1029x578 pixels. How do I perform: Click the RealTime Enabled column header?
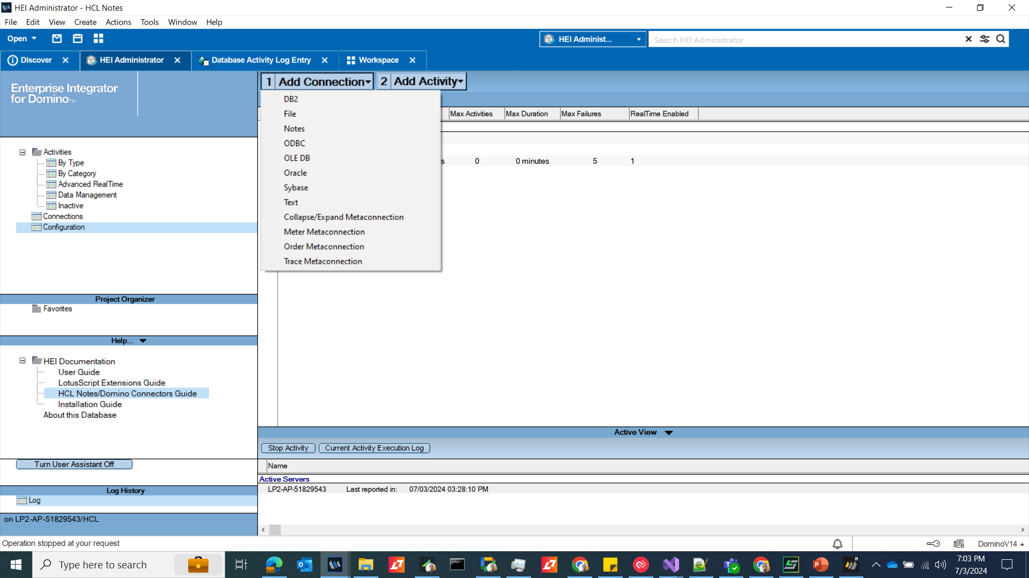[x=663, y=113]
